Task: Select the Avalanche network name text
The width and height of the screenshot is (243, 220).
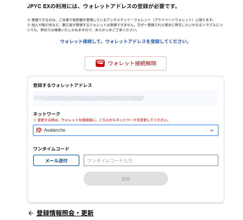Action: click(55, 130)
